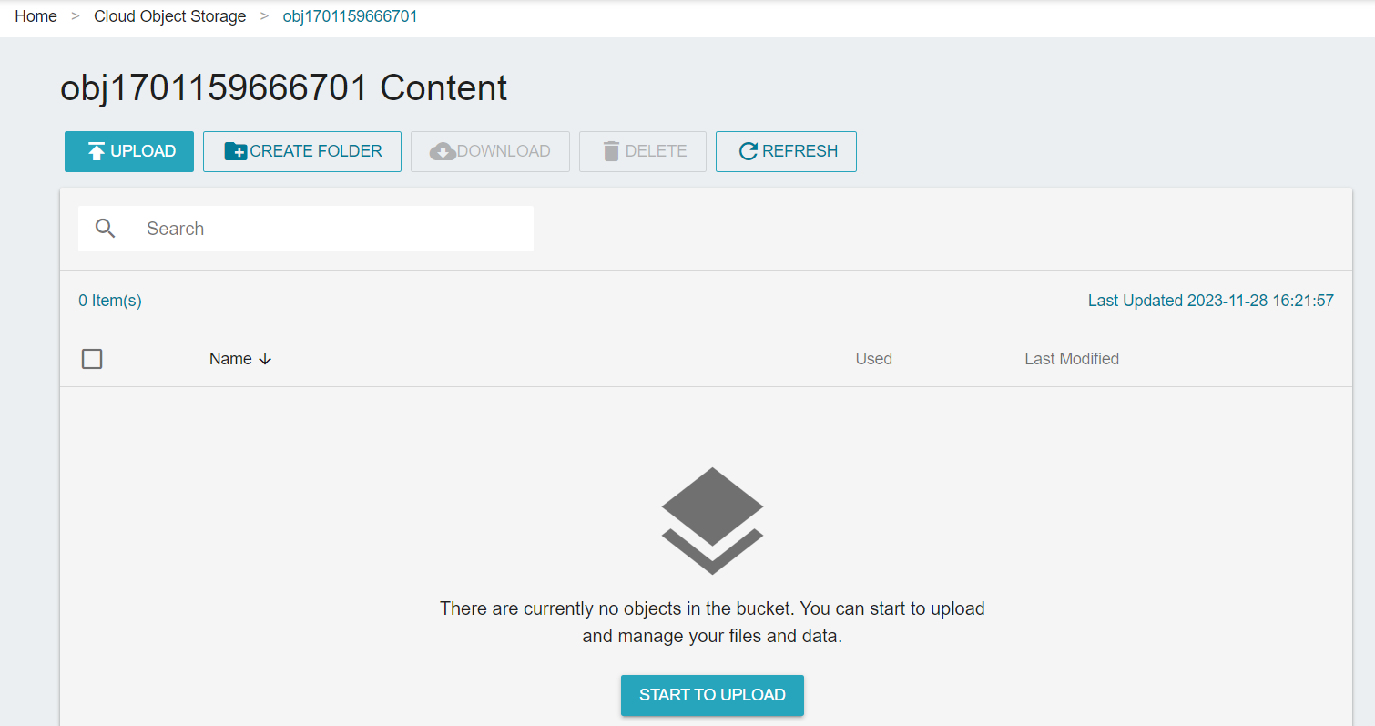Click the obj1701159666701 Content page heading
This screenshot has width=1375, height=726.
[283, 88]
